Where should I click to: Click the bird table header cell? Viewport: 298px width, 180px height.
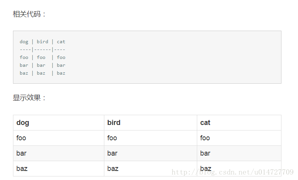[150, 123]
